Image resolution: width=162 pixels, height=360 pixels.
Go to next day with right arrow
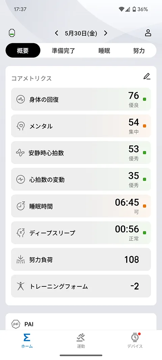(106, 33)
